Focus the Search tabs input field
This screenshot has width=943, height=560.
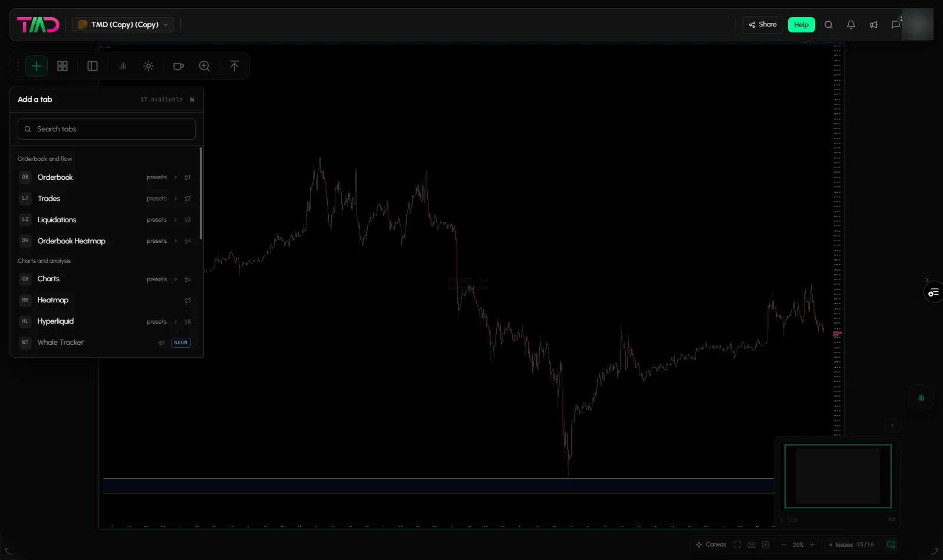click(107, 129)
